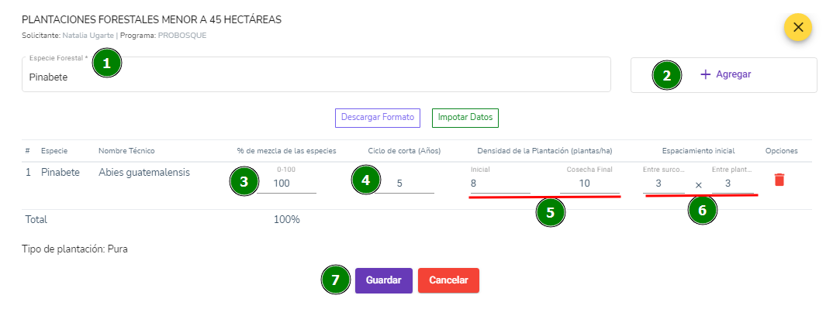This screenshot has width=833, height=309.
Task: Save the form with Guardar
Action: pos(384,280)
